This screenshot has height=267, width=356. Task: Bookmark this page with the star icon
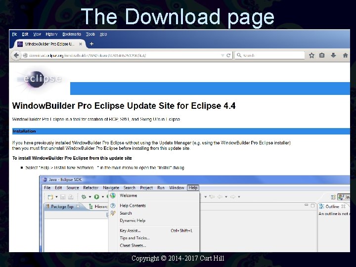click(x=311, y=55)
